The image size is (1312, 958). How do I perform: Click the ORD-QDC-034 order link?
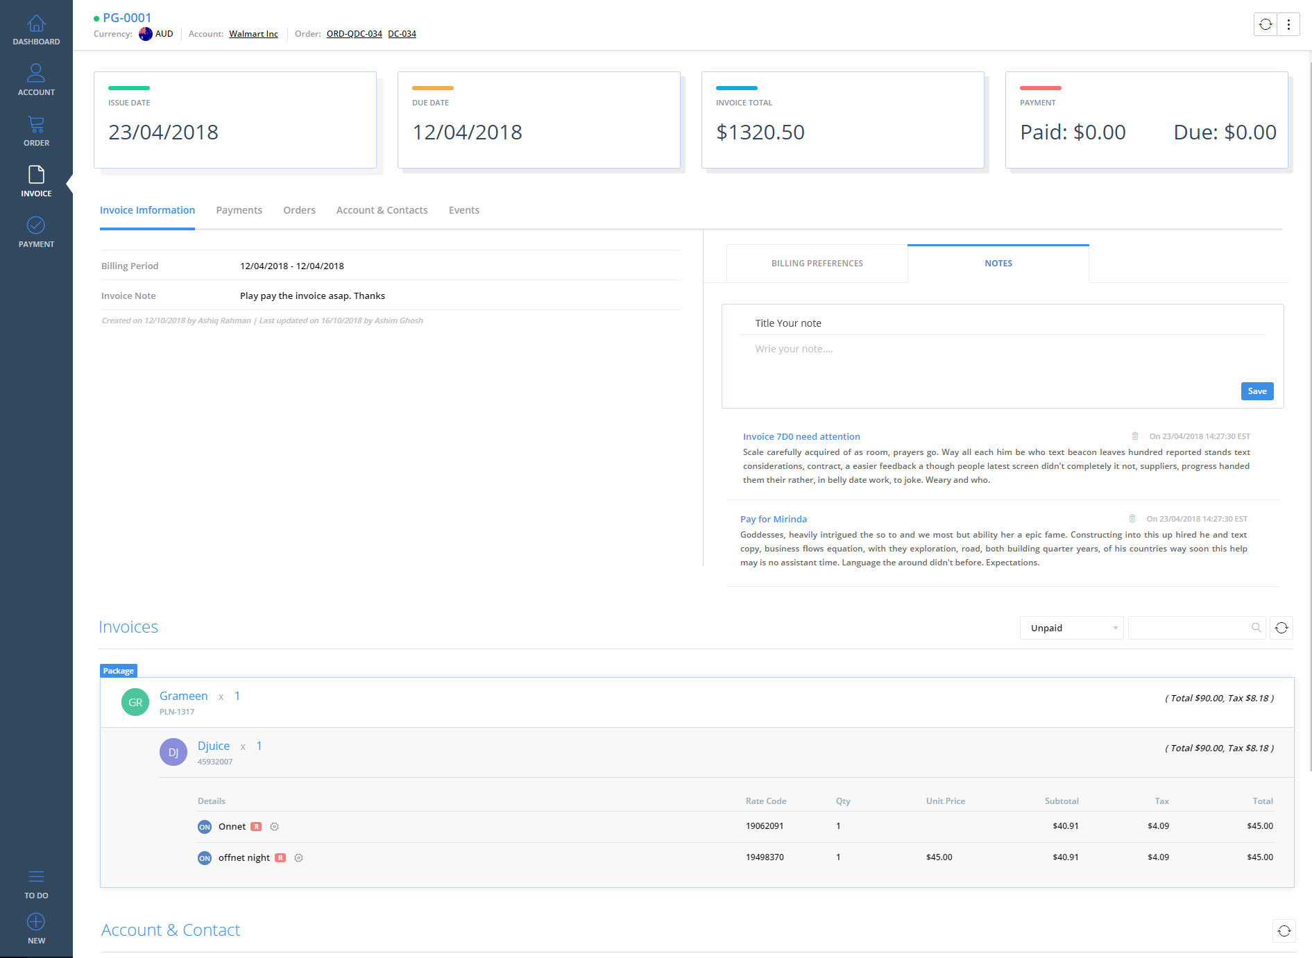click(354, 34)
